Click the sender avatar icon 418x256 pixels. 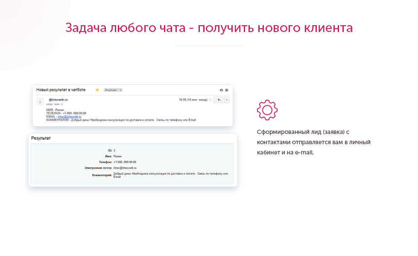click(x=40, y=101)
